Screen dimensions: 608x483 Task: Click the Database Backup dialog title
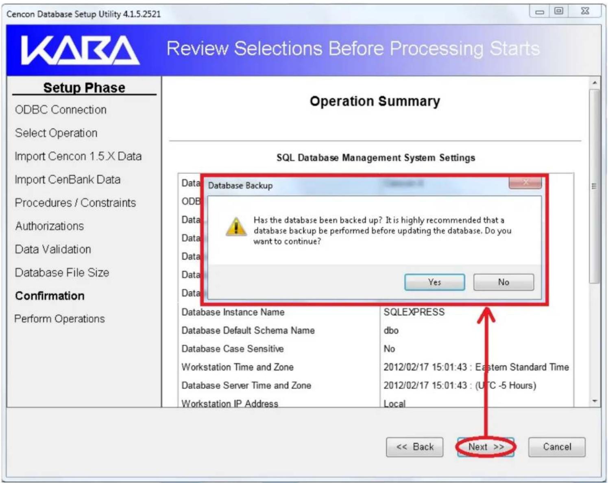[x=240, y=186]
